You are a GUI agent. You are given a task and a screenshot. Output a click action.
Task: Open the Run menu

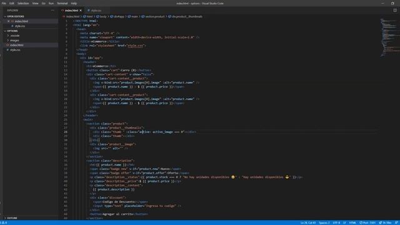pos(51,3)
